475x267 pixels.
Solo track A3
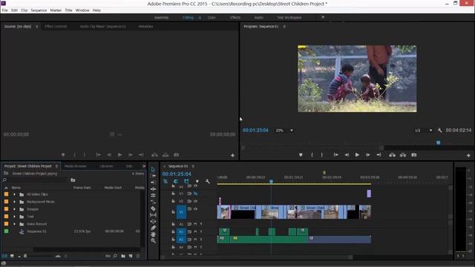(201, 240)
